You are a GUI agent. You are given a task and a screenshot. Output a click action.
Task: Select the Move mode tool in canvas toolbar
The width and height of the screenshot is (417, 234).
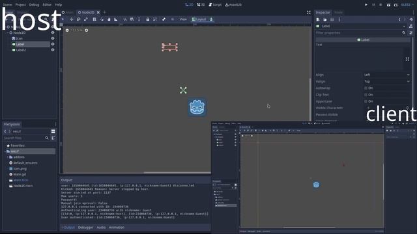pos(71,19)
